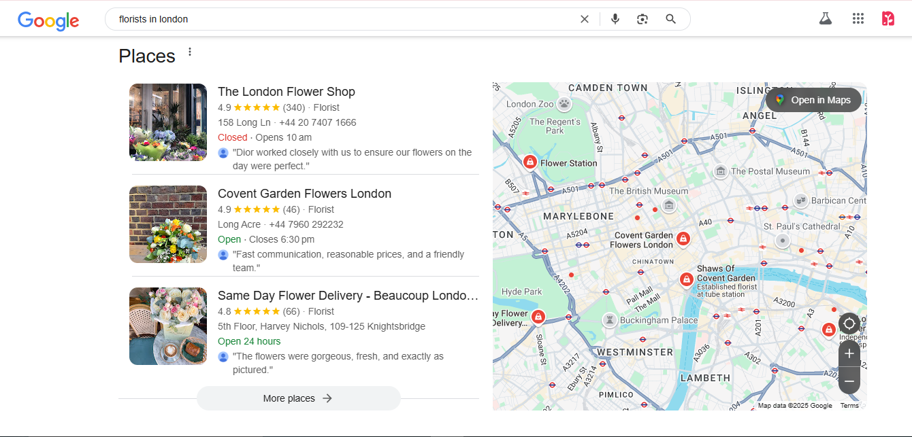Viewport: 912px width, 437px height.
Task: Click The British Museum map marker
Action: point(669,205)
